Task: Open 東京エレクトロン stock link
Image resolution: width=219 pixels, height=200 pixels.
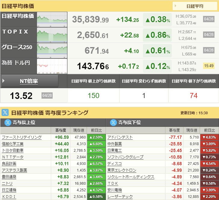Action: pyautogui.click(x=122, y=170)
